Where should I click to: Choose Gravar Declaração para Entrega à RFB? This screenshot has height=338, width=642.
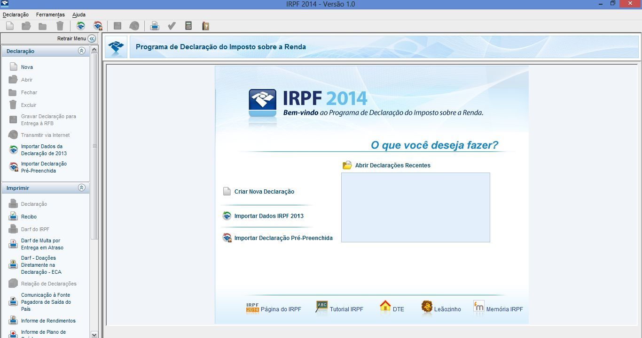point(42,120)
